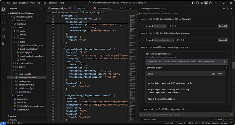Toggle the Write/Chat mode switch
Viewport: 235px width, 125px height.
click(225, 119)
